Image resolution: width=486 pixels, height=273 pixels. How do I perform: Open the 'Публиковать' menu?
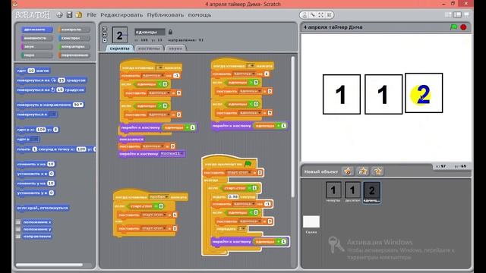[166, 15]
